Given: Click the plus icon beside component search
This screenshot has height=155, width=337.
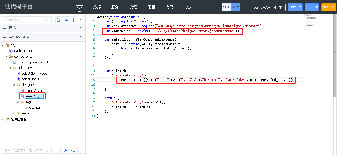Looking at the screenshot, I should (57, 151).
